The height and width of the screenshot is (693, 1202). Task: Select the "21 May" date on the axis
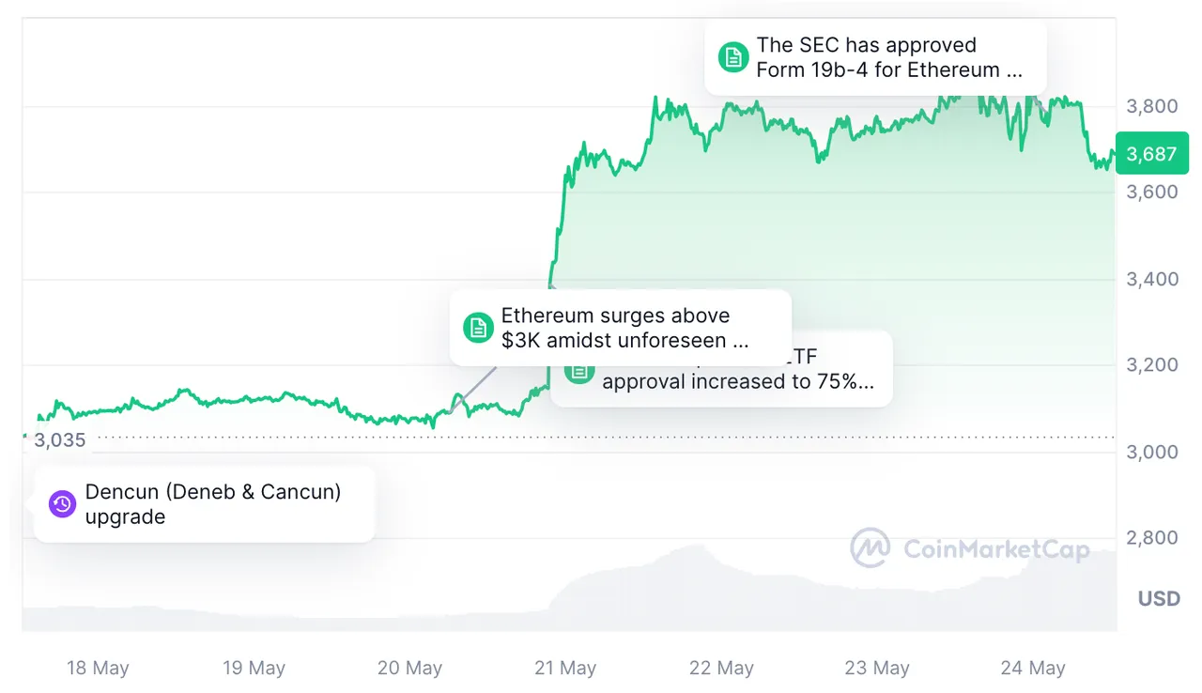[x=565, y=669]
